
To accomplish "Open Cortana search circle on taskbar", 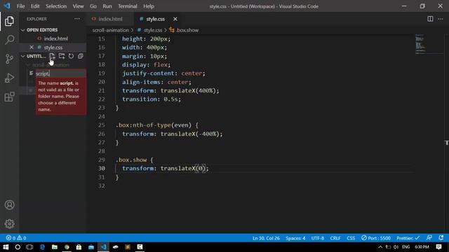I will pos(18,247).
